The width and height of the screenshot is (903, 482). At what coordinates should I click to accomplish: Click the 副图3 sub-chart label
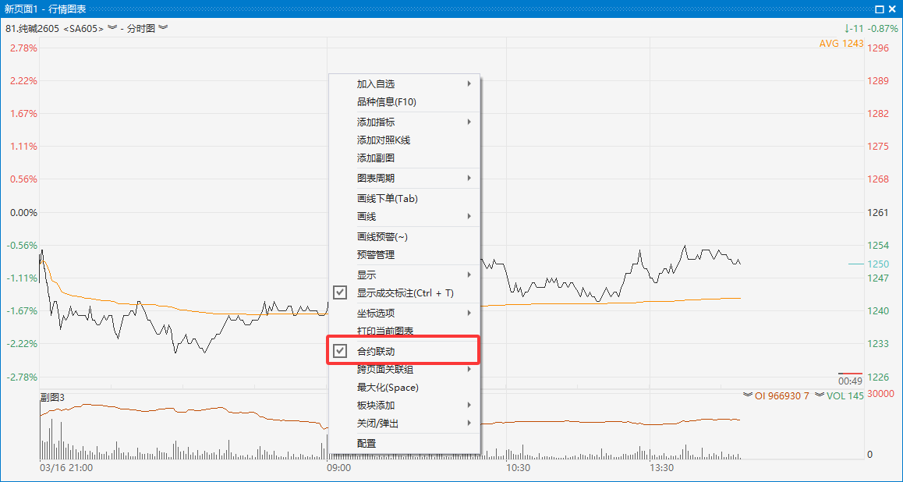click(x=53, y=397)
